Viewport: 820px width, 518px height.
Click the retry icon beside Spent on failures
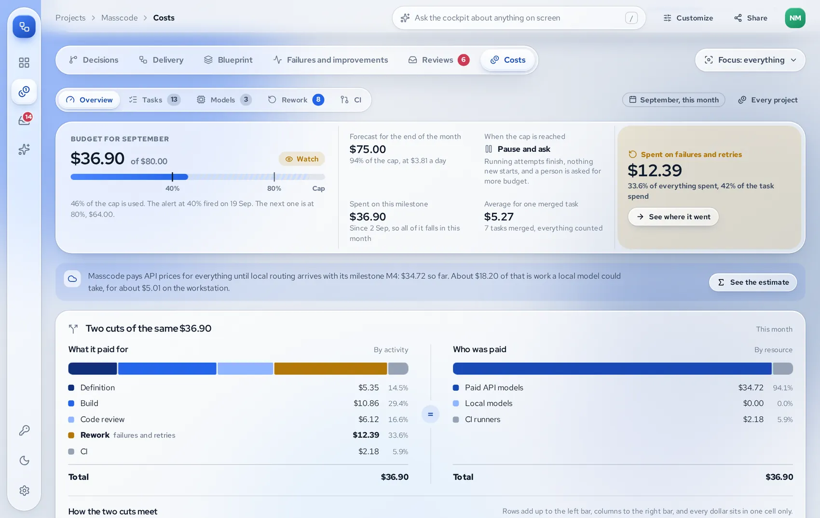633,154
